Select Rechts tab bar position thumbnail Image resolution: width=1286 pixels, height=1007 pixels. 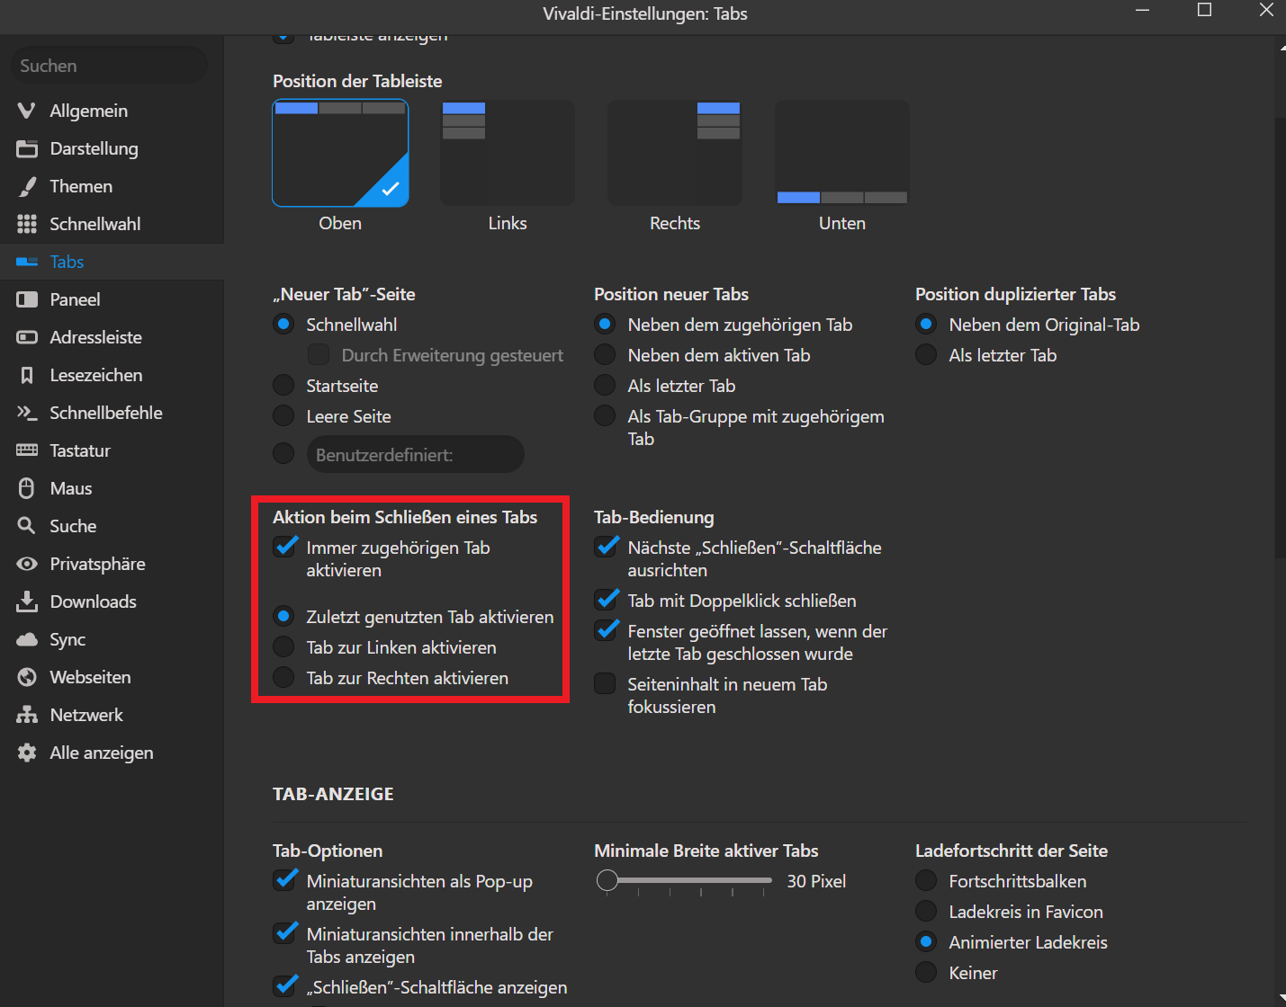(675, 153)
